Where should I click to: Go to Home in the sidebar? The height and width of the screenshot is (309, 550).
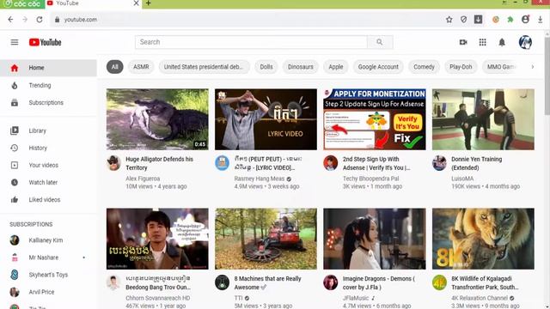[x=48, y=68]
